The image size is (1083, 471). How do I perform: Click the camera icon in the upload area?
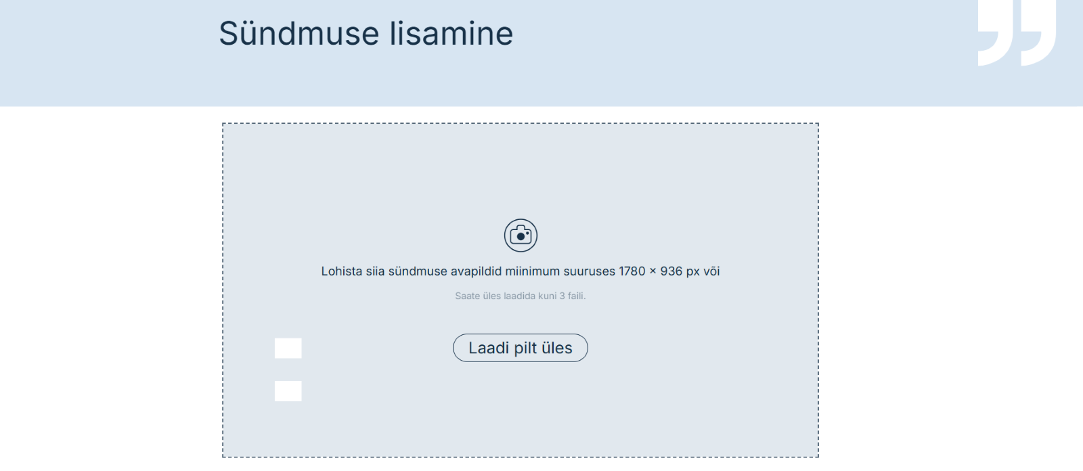pos(521,235)
